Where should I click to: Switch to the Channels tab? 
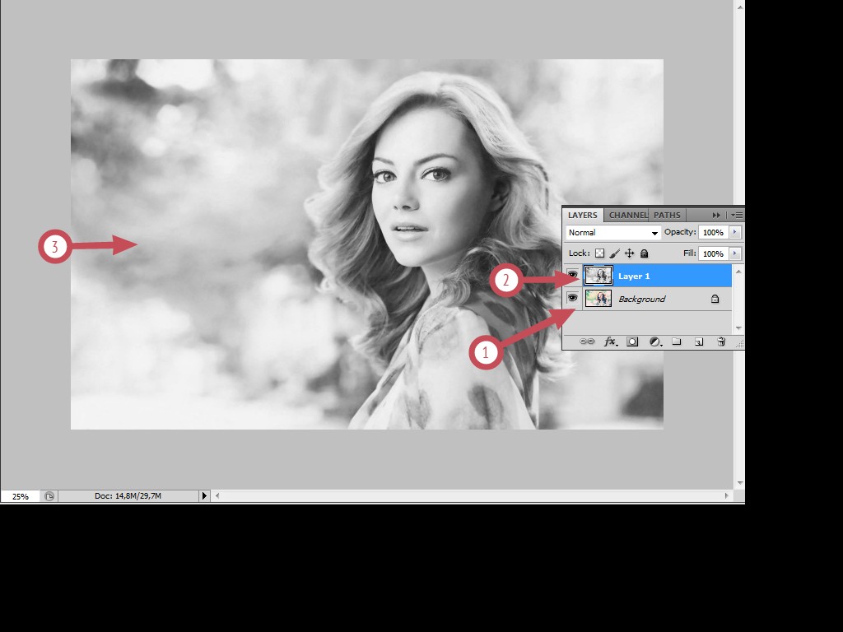coord(626,215)
